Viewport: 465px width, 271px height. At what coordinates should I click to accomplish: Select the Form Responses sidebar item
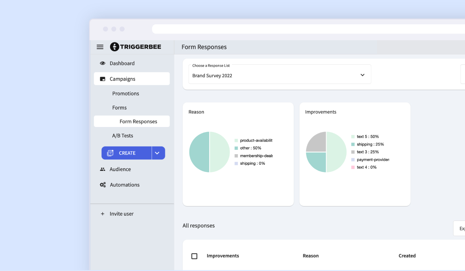(138, 122)
